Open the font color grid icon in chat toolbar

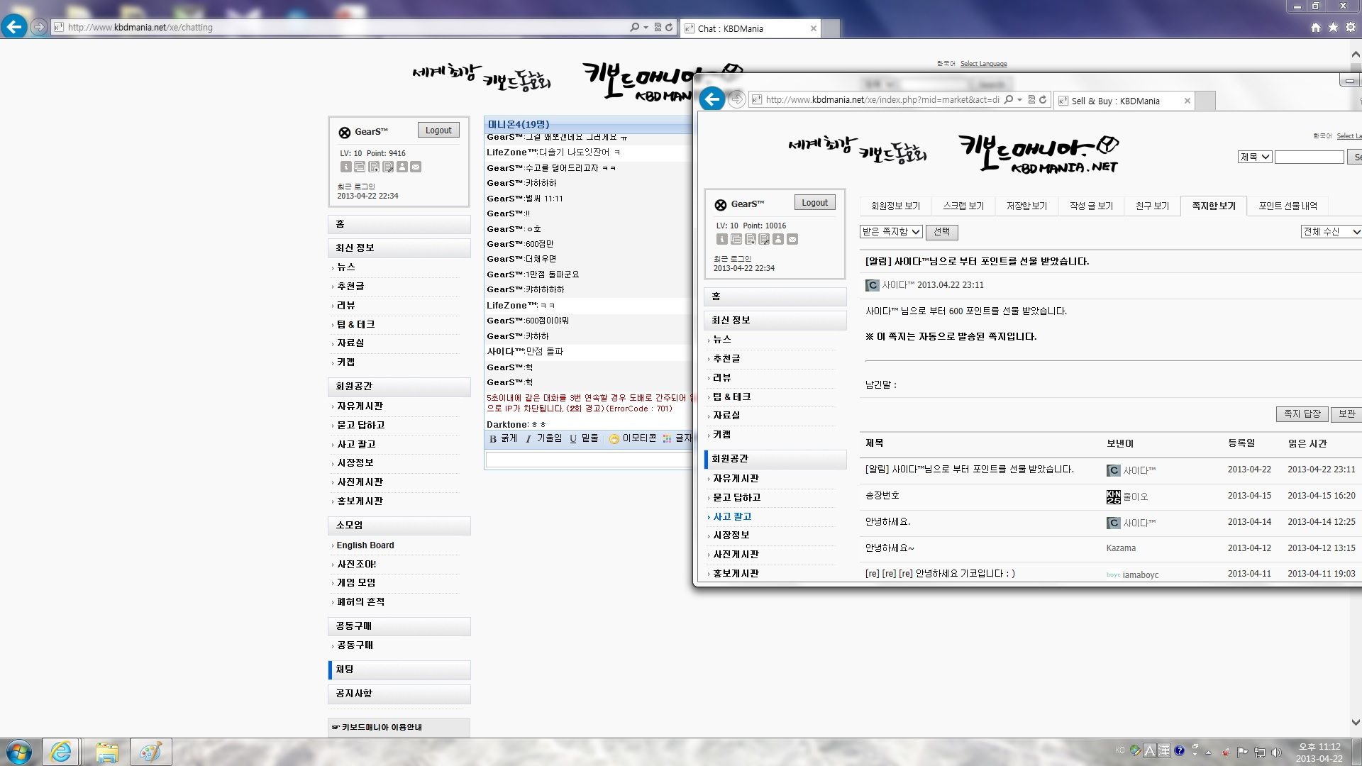pos(667,439)
